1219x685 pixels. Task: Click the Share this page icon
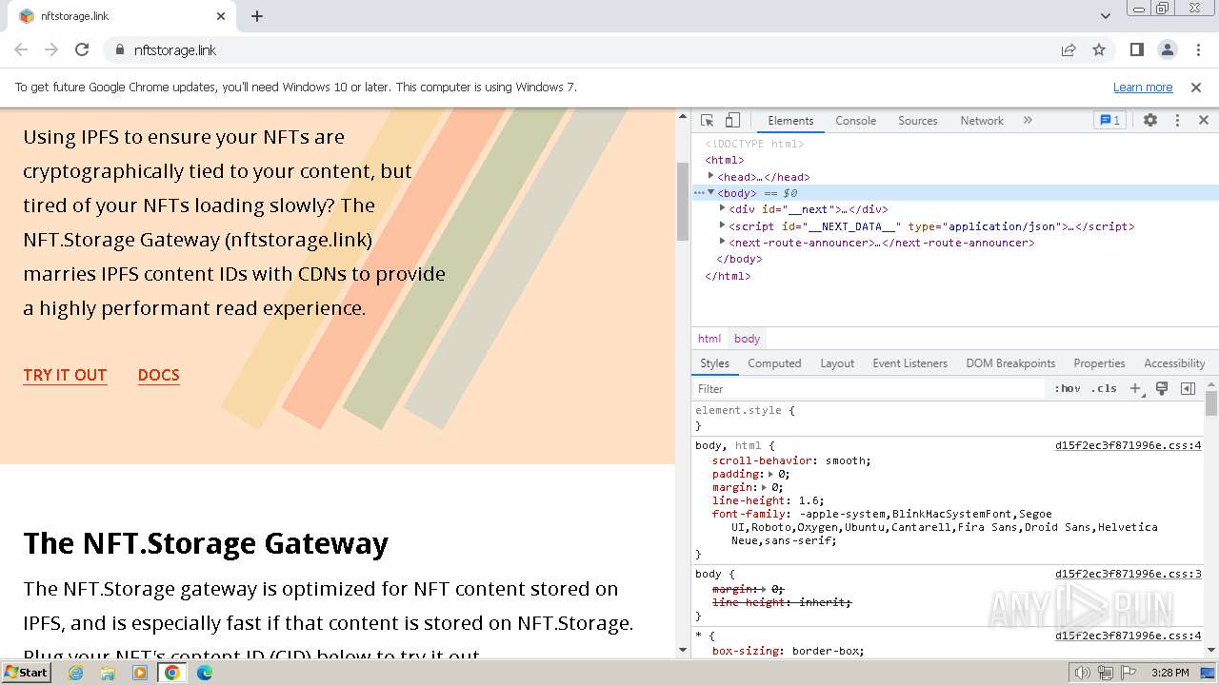point(1069,49)
